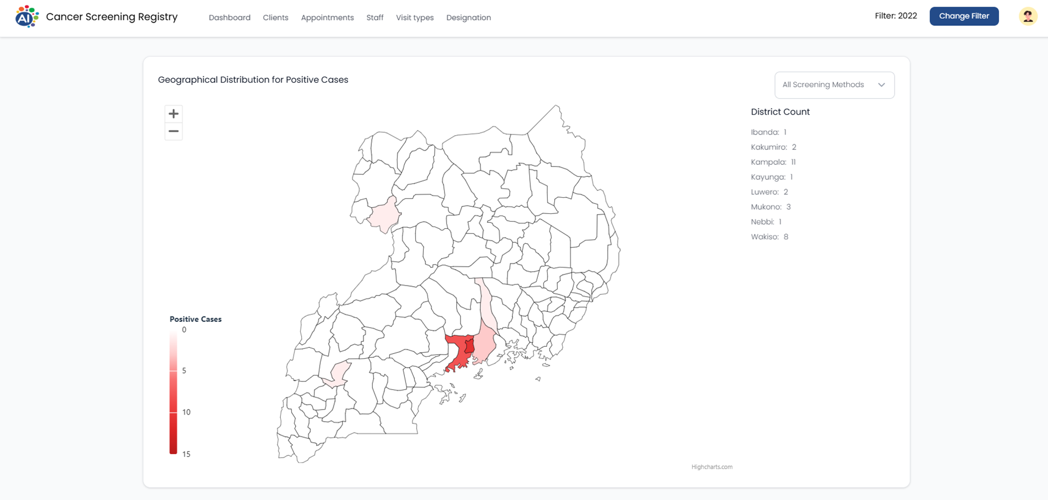The image size is (1048, 500).
Task: Click the Cancer Screening Registry logo icon
Action: coord(27,17)
